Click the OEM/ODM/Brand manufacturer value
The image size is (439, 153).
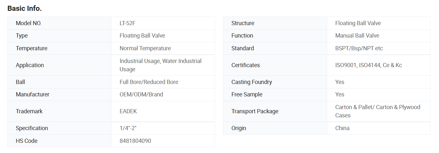click(x=141, y=94)
